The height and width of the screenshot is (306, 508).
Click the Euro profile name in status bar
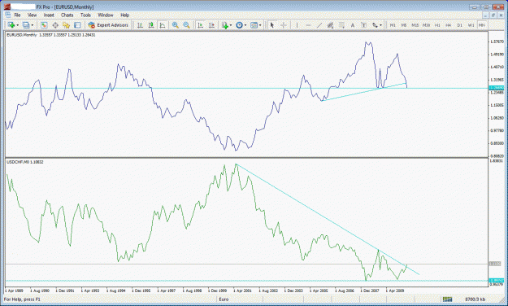tap(224, 299)
